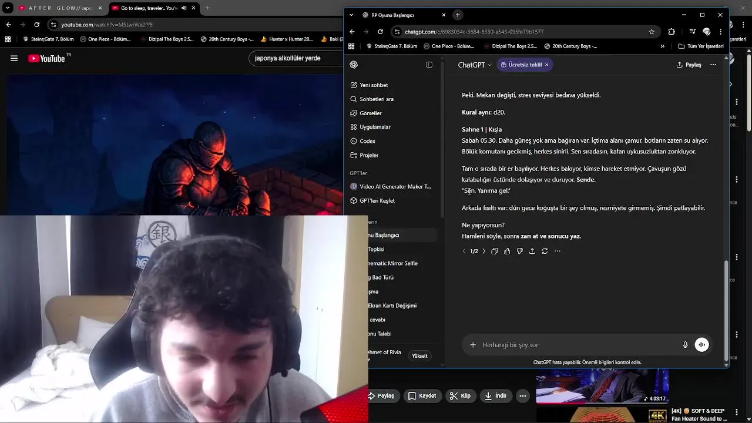Open Hunter x Hunter bookmark

coord(286,39)
